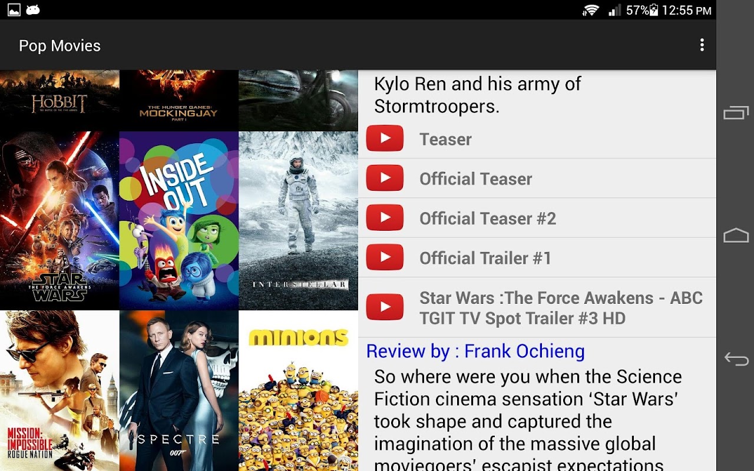754x471 pixels.
Task: Tap the picture notification icon
Action: tap(14, 9)
